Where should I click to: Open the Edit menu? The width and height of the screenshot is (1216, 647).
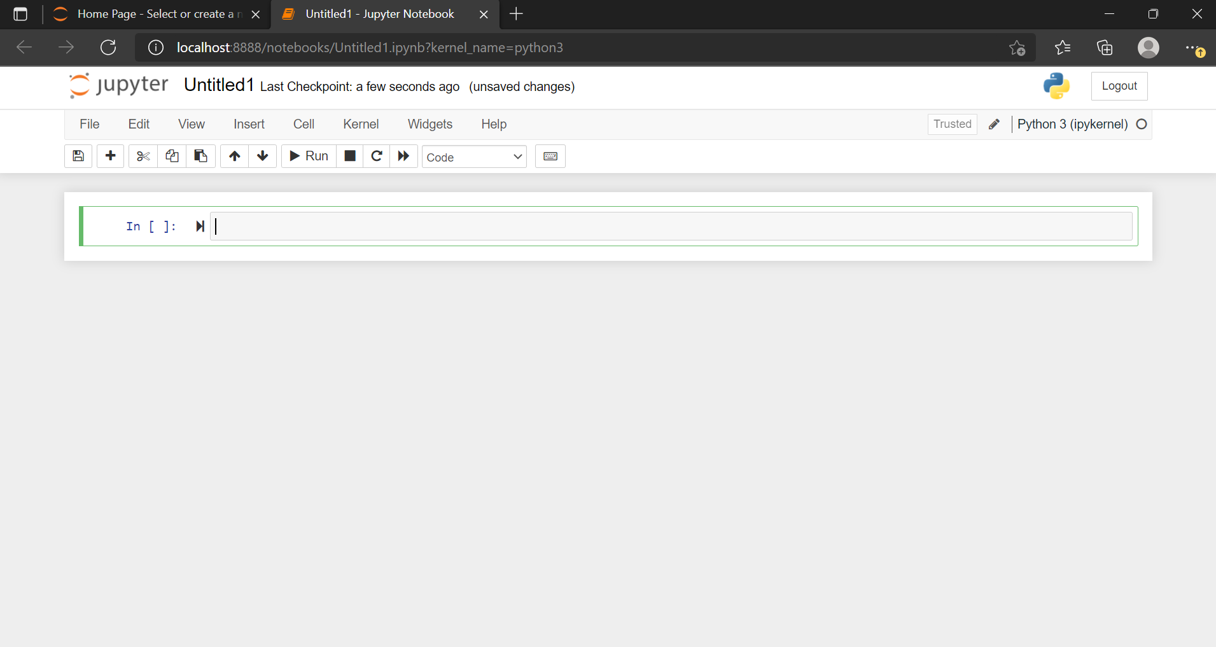point(139,124)
